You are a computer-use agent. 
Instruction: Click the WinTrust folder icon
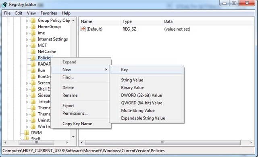(x=33, y=127)
